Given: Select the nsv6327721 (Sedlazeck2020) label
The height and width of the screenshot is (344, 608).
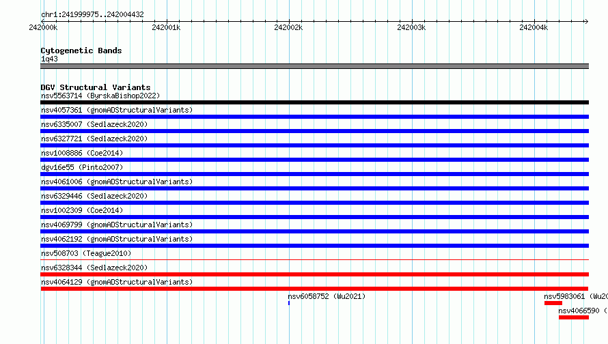Looking at the screenshot, I should pyautogui.click(x=94, y=139).
